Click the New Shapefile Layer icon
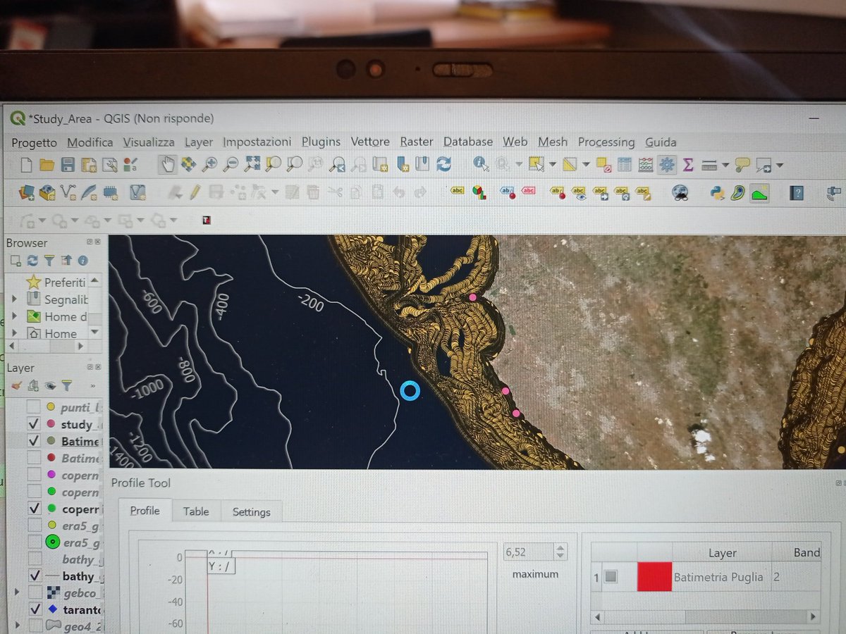 point(68,192)
